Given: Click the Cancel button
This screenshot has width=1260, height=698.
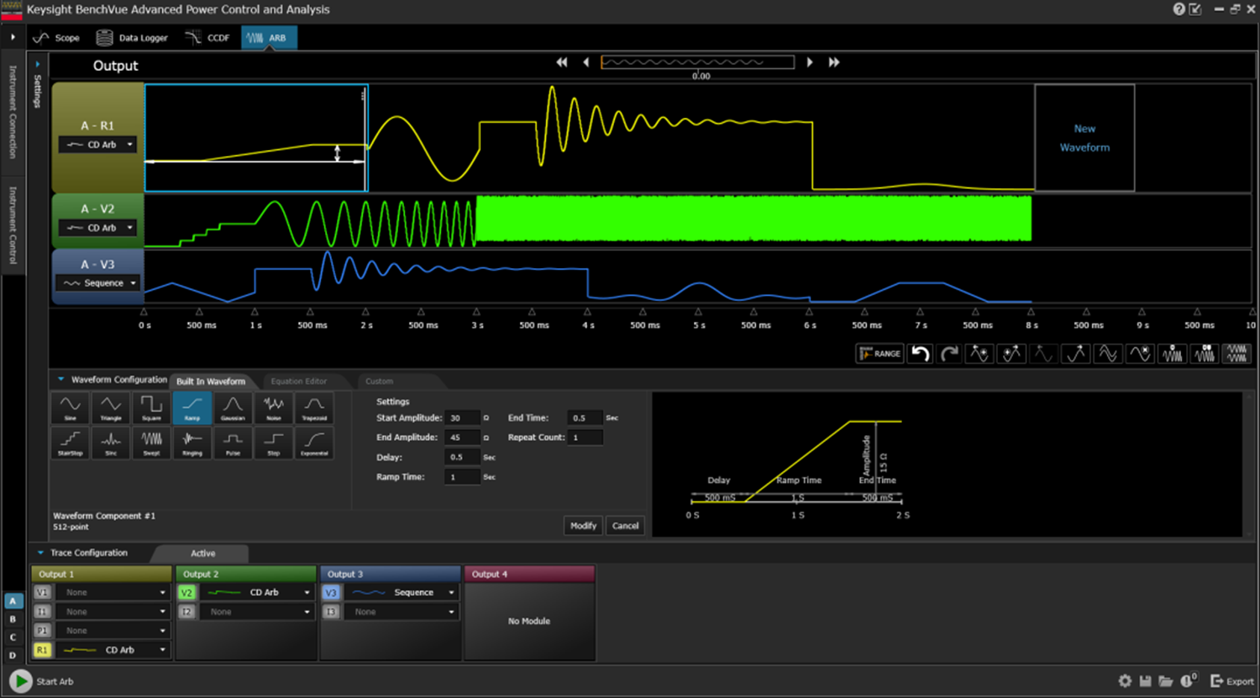Looking at the screenshot, I should point(625,526).
